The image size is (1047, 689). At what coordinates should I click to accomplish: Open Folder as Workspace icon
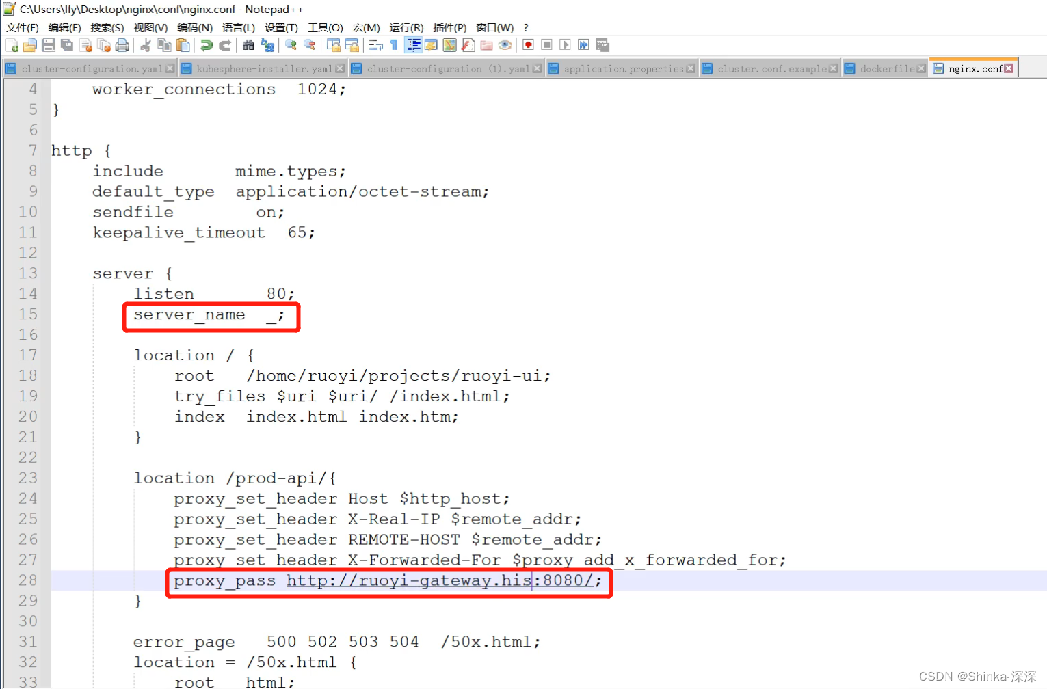point(486,45)
